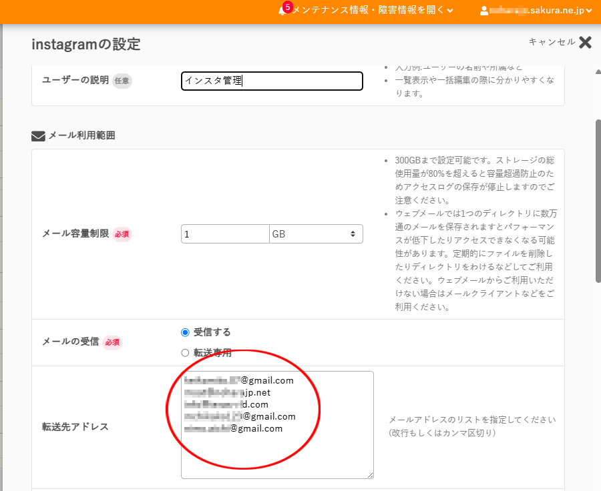Select the 受信する radio button
This screenshot has height=491, width=601.
coord(185,332)
